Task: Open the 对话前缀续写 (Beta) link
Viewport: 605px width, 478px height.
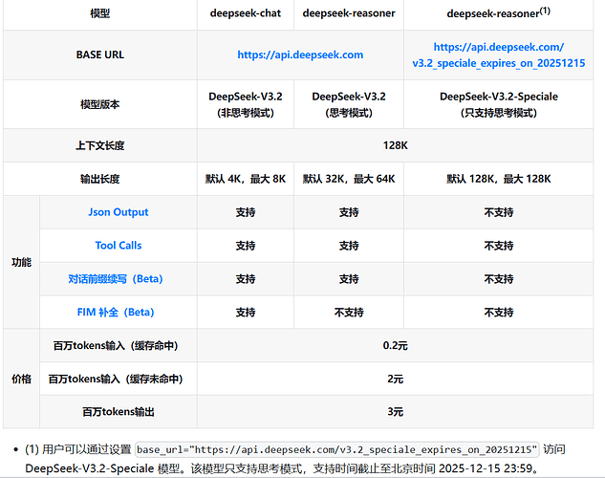Action: [x=116, y=279]
